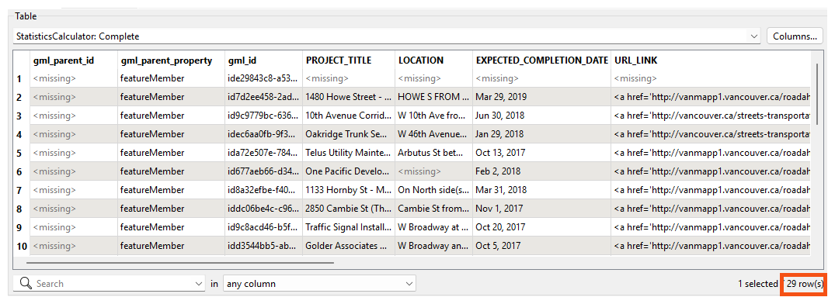Screen dimensions: 835x304
Task: Click the '1 selected' status text
Action: pyautogui.click(x=757, y=284)
